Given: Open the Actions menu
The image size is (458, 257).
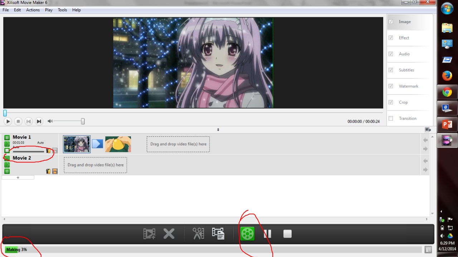Looking at the screenshot, I should click(33, 10).
